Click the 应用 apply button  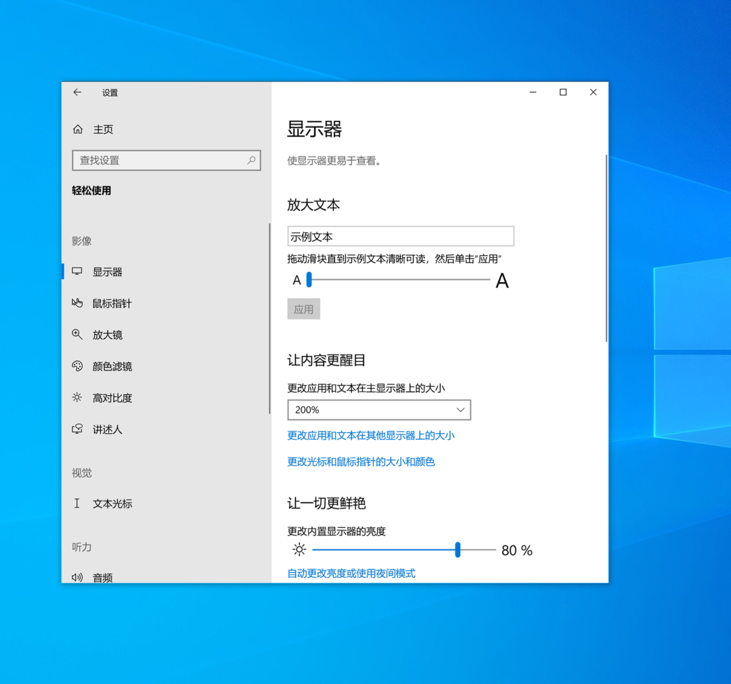pos(303,309)
